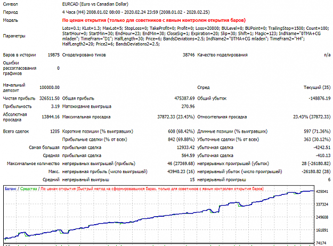
Task: Click the Символ label
Action: click(x=11, y=4)
